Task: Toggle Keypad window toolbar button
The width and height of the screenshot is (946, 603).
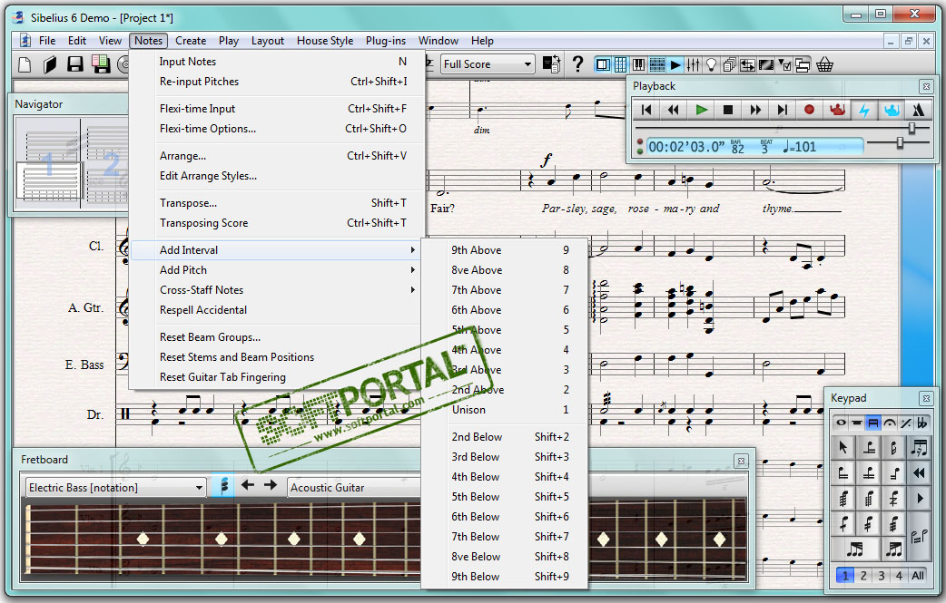Action: [x=620, y=64]
